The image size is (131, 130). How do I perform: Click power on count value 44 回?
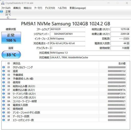pyautogui.click(x=120, y=43)
